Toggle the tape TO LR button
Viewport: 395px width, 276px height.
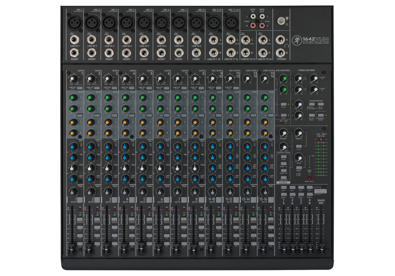(x=299, y=146)
